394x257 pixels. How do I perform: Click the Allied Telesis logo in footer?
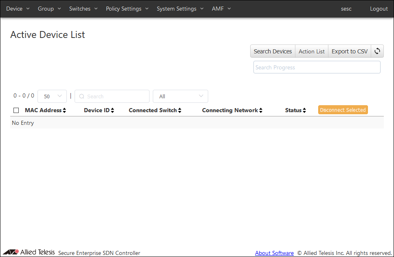(x=29, y=252)
